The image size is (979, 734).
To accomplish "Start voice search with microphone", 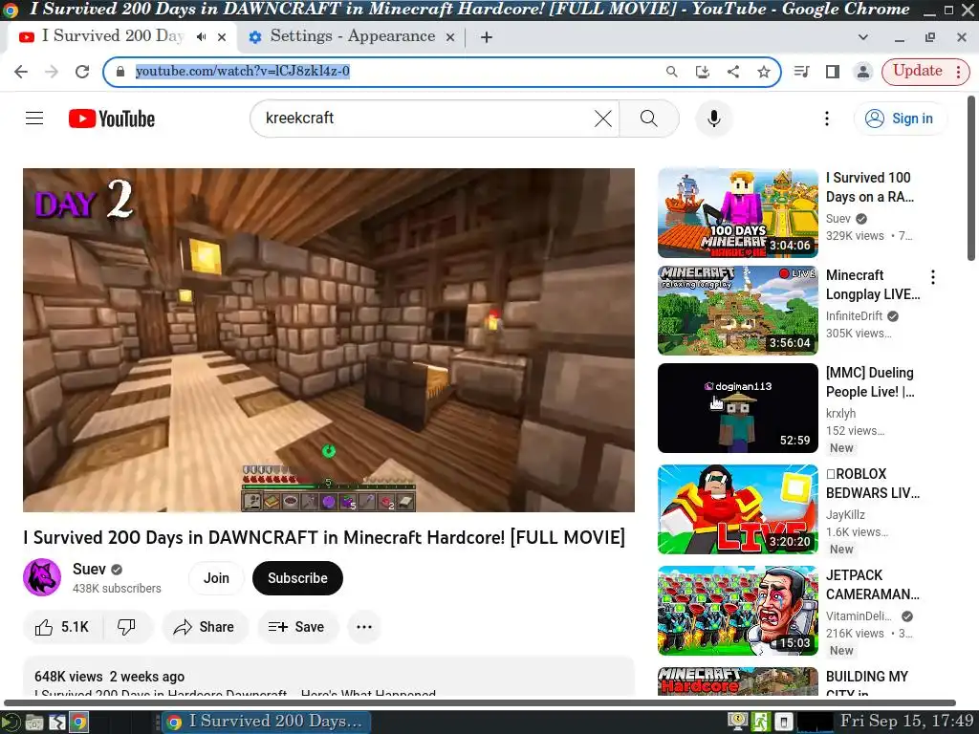I will [x=713, y=118].
